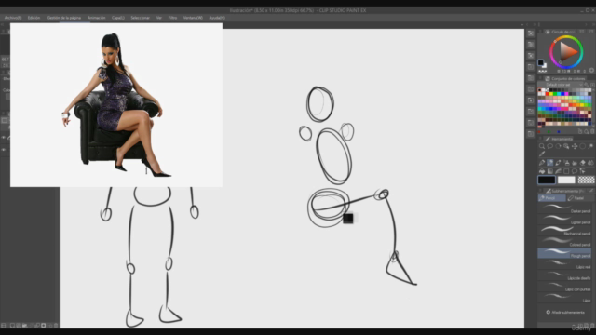
Task: Open the Ayuda menu
Action: point(217,18)
